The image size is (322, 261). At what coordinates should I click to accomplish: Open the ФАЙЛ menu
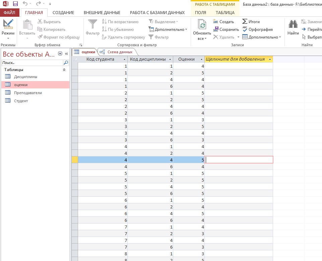(9, 13)
